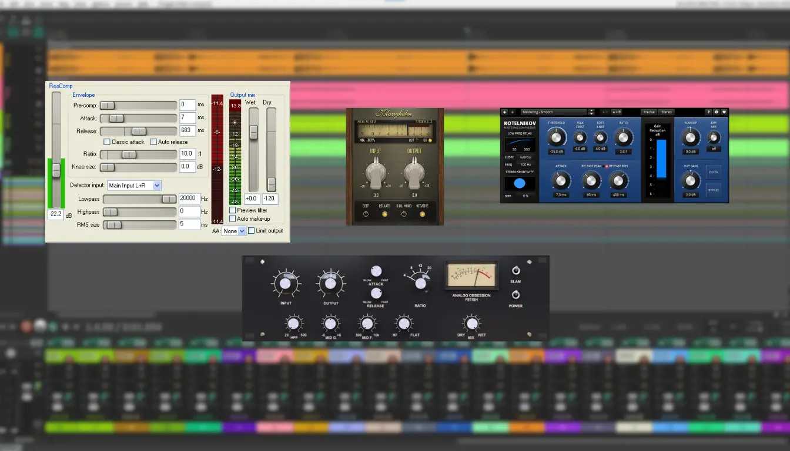Click Fetish HPF knob
Screen dimensions: 790x451
click(294, 324)
